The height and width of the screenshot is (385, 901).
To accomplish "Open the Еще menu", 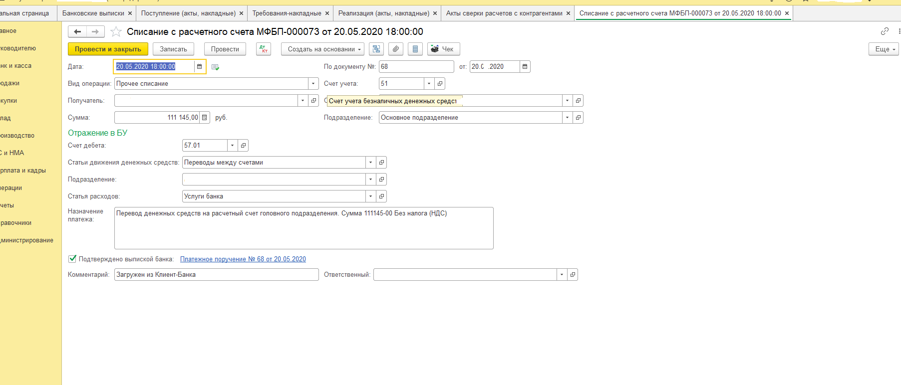I will coord(884,49).
